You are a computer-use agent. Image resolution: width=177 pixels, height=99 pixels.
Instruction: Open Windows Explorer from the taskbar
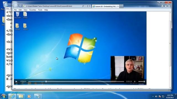tap(21, 96)
